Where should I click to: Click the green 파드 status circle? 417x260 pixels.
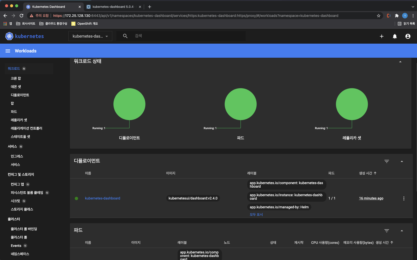point(241,104)
